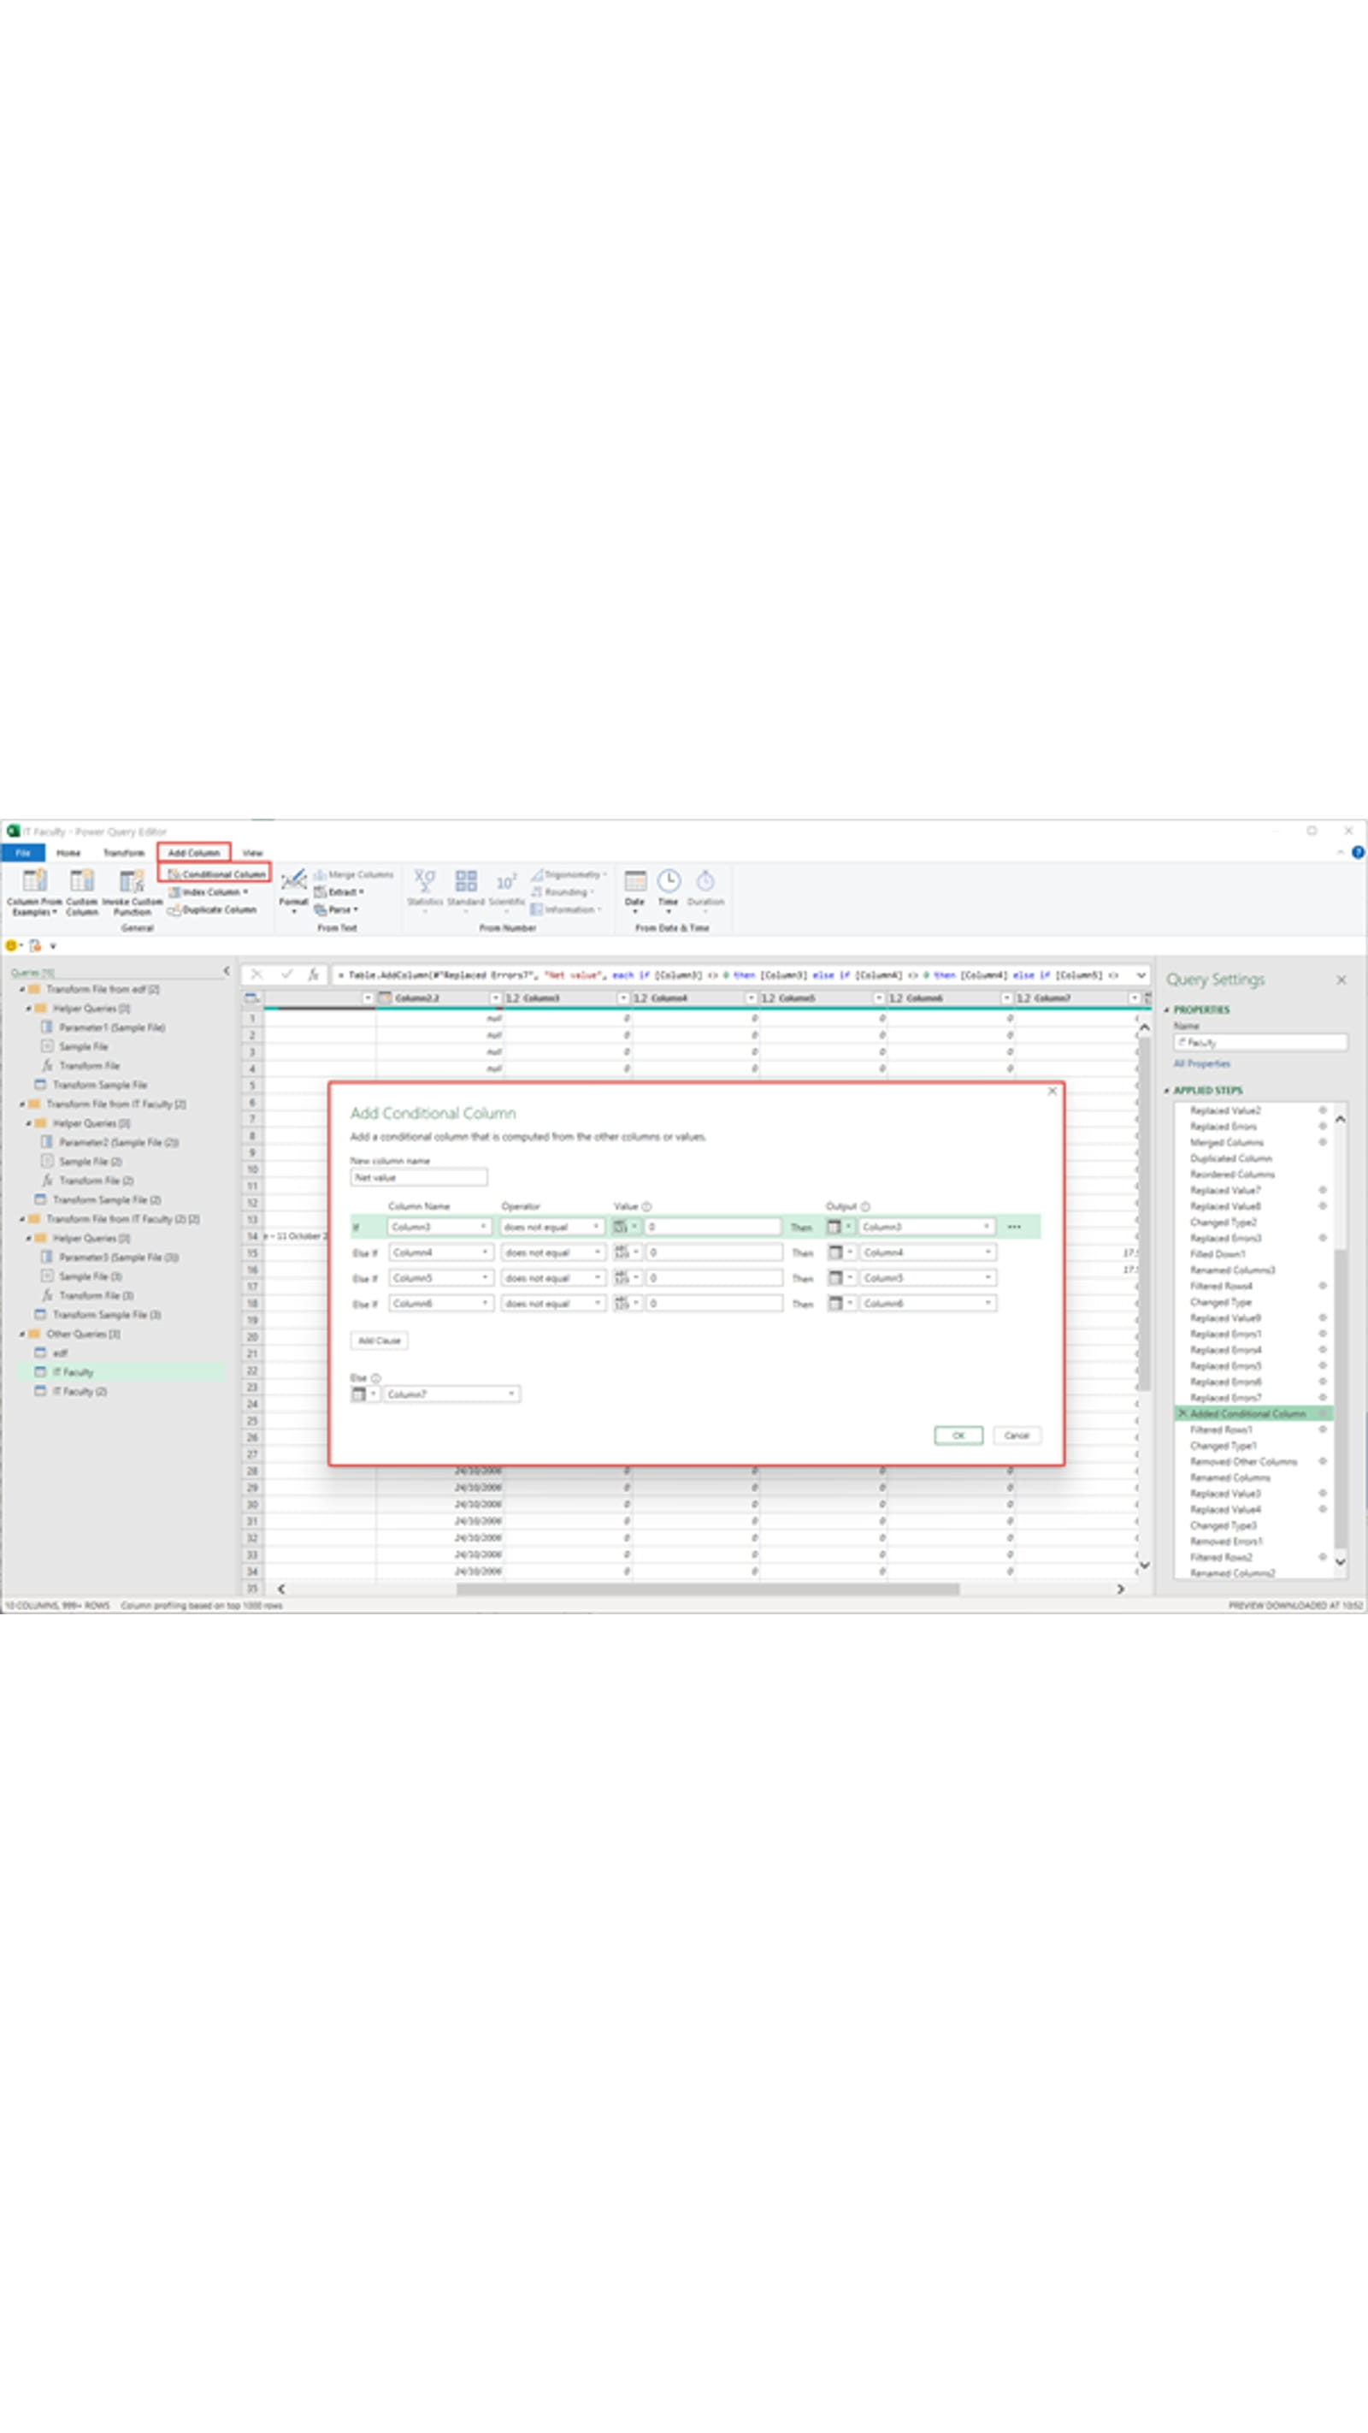Viewport: 1368px width, 2433px height.
Task: Open the Format text tool
Action: (x=293, y=881)
